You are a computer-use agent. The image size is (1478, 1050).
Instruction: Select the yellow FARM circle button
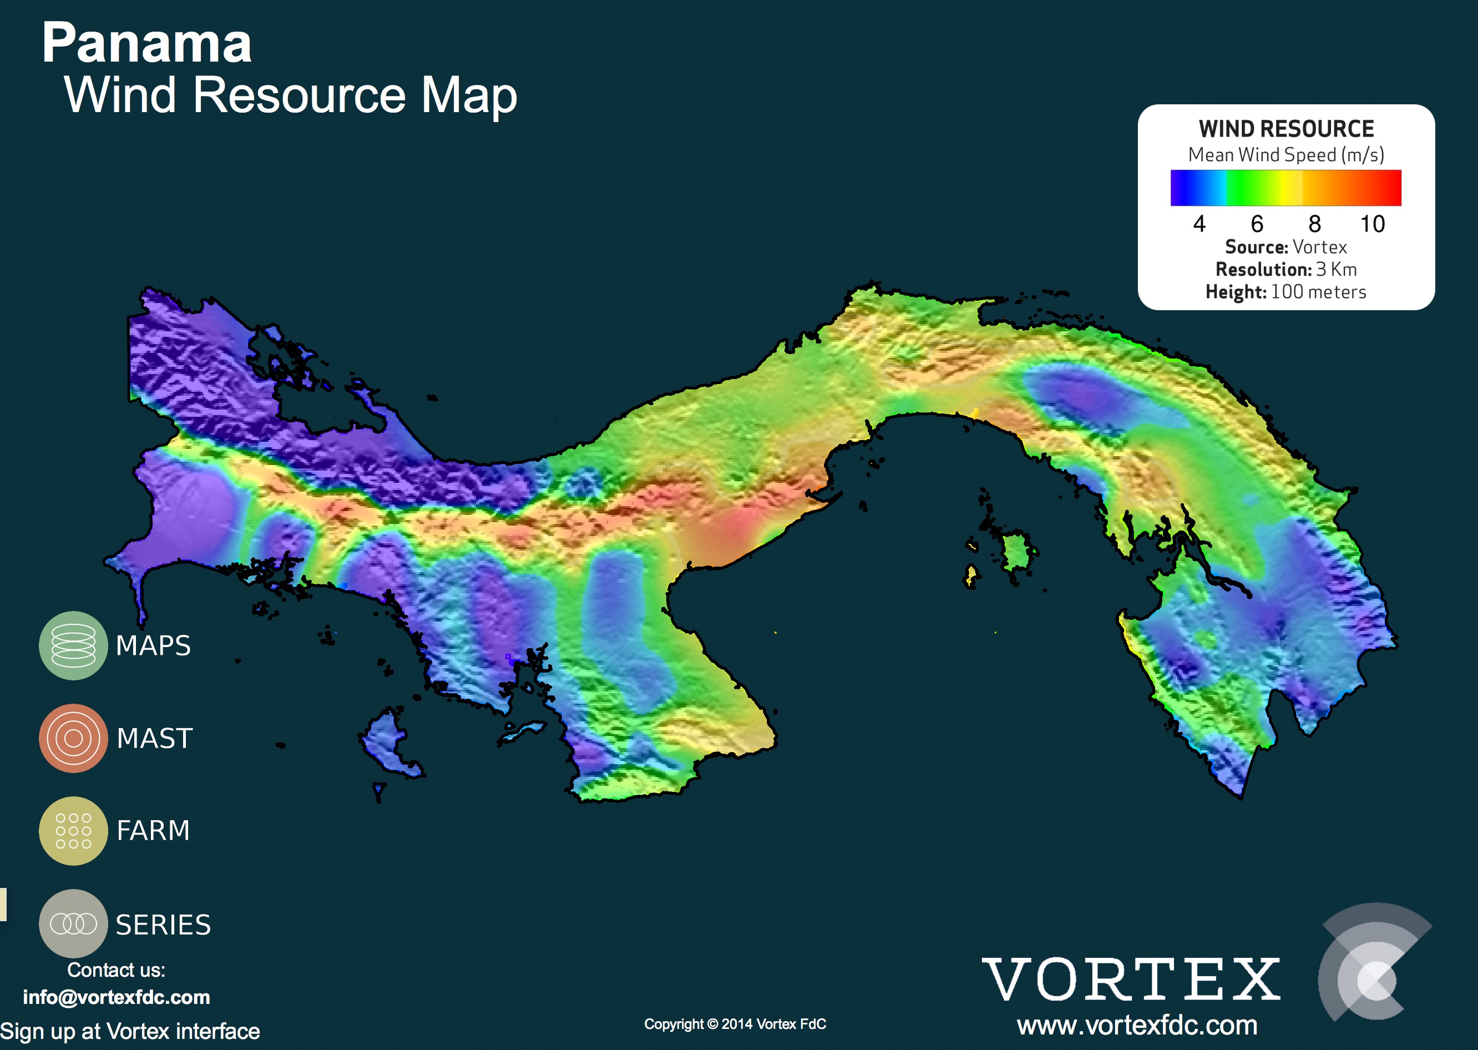click(73, 831)
